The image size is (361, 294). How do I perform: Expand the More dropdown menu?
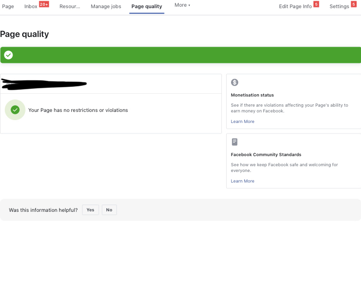(182, 5)
